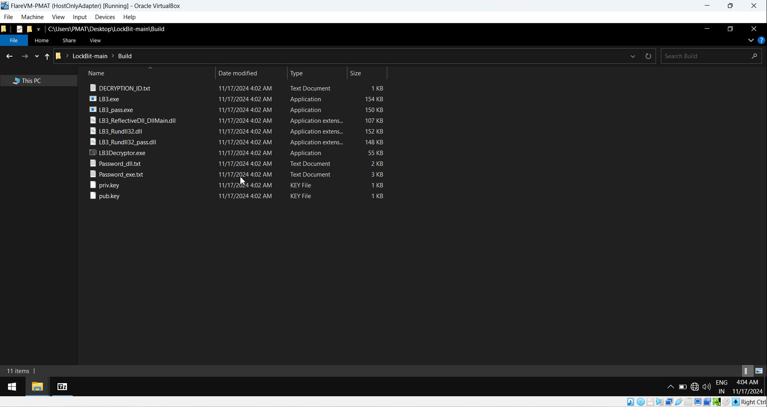Screen dimensions: 767x407
Task: Open the address bar history dropdown
Action: click(x=633, y=56)
